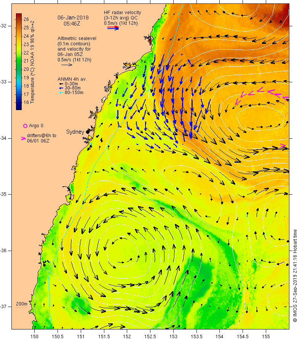Click the Altimetric sealevel legend text
297x339 pixels.
tap(77, 38)
